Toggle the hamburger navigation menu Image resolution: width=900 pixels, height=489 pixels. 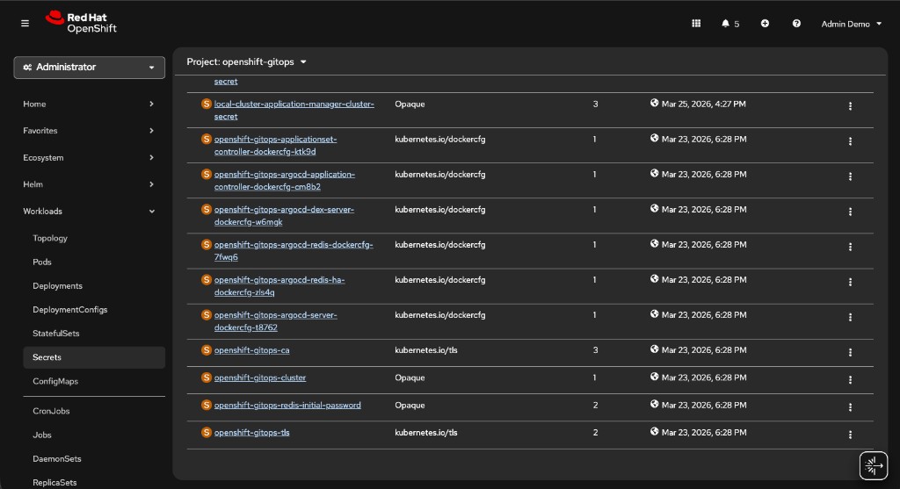coord(25,24)
